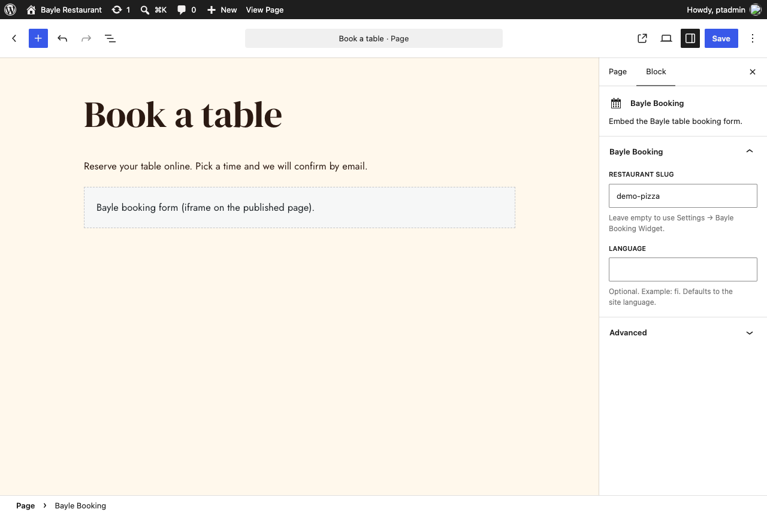The height and width of the screenshot is (515, 767).
Task: Go back with the left chevron
Action: (x=14, y=38)
